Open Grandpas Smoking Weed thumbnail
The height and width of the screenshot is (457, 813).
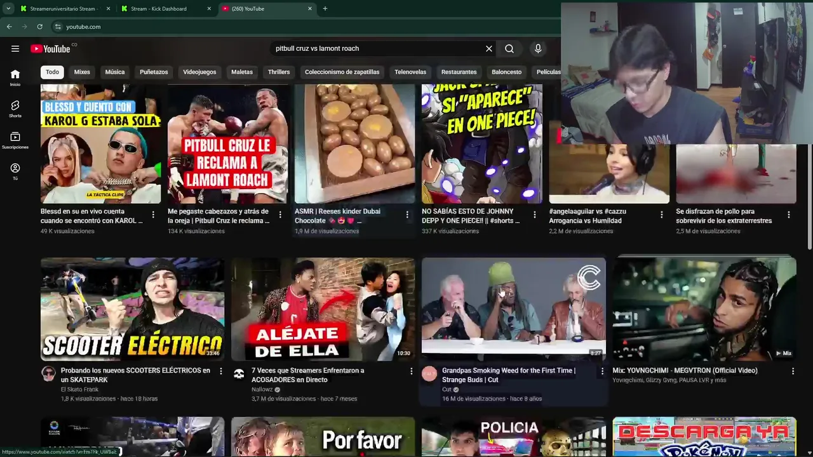tap(513, 309)
